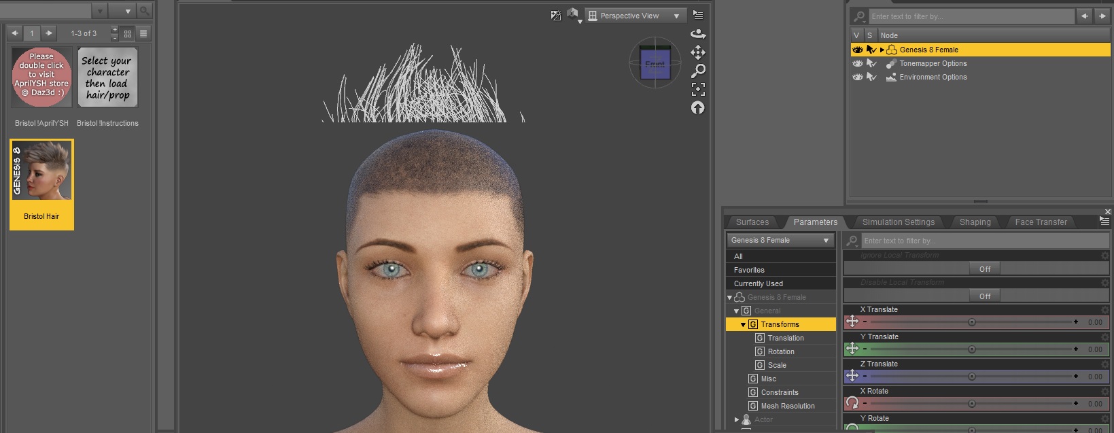The width and height of the screenshot is (1114, 433).
Task: Switch content pane to list view
Action: click(143, 33)
